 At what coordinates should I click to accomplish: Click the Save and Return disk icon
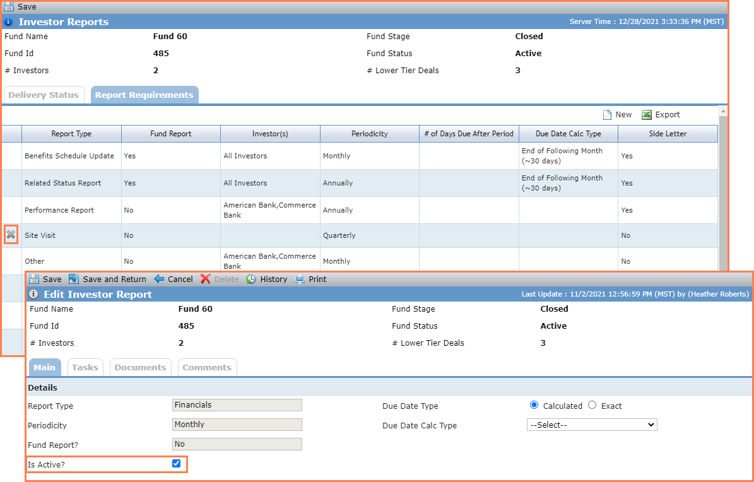click(74, 279)
